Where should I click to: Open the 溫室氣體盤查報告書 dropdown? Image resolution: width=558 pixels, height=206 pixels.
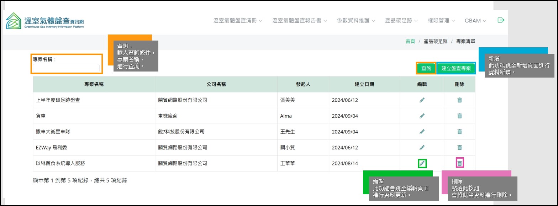(299, 21)
